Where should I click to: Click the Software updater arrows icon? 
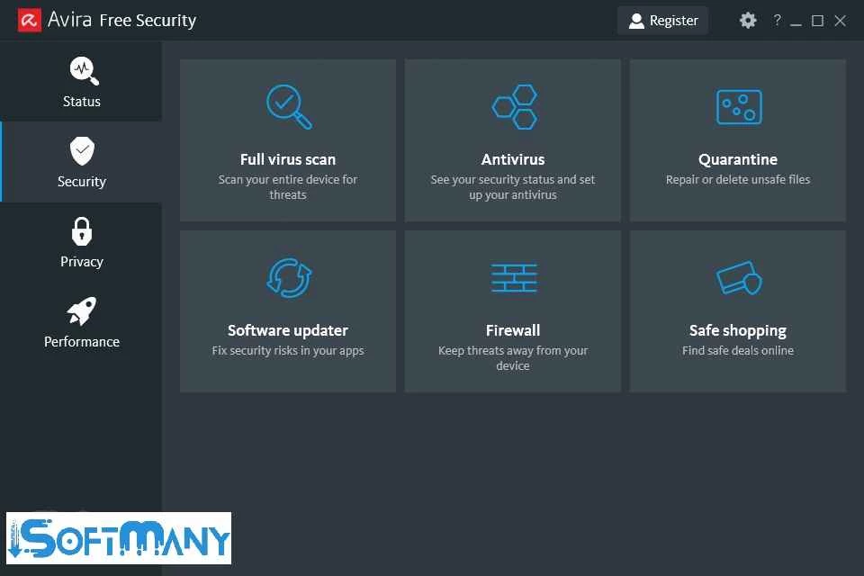tap(289, 277)
